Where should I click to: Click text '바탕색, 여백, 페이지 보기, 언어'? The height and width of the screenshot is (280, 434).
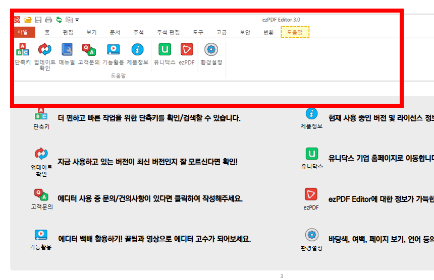pyautogui.click(x=374, y=239)
